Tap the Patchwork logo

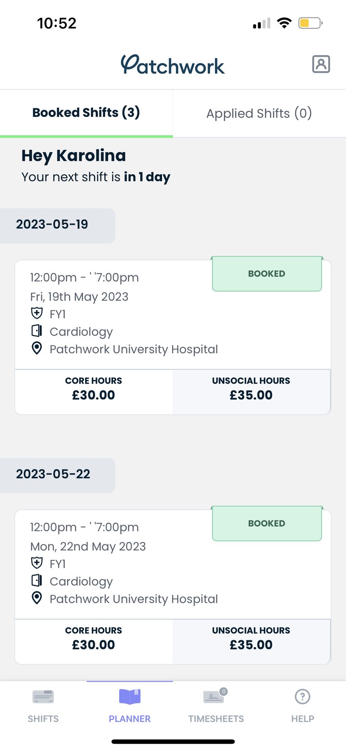[173, 65]
